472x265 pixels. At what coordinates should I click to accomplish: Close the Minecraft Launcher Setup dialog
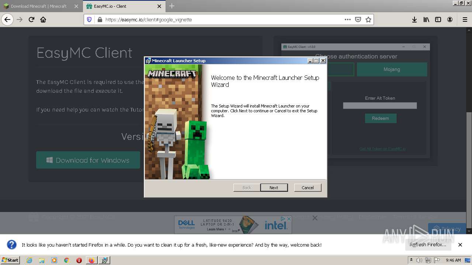323,61
